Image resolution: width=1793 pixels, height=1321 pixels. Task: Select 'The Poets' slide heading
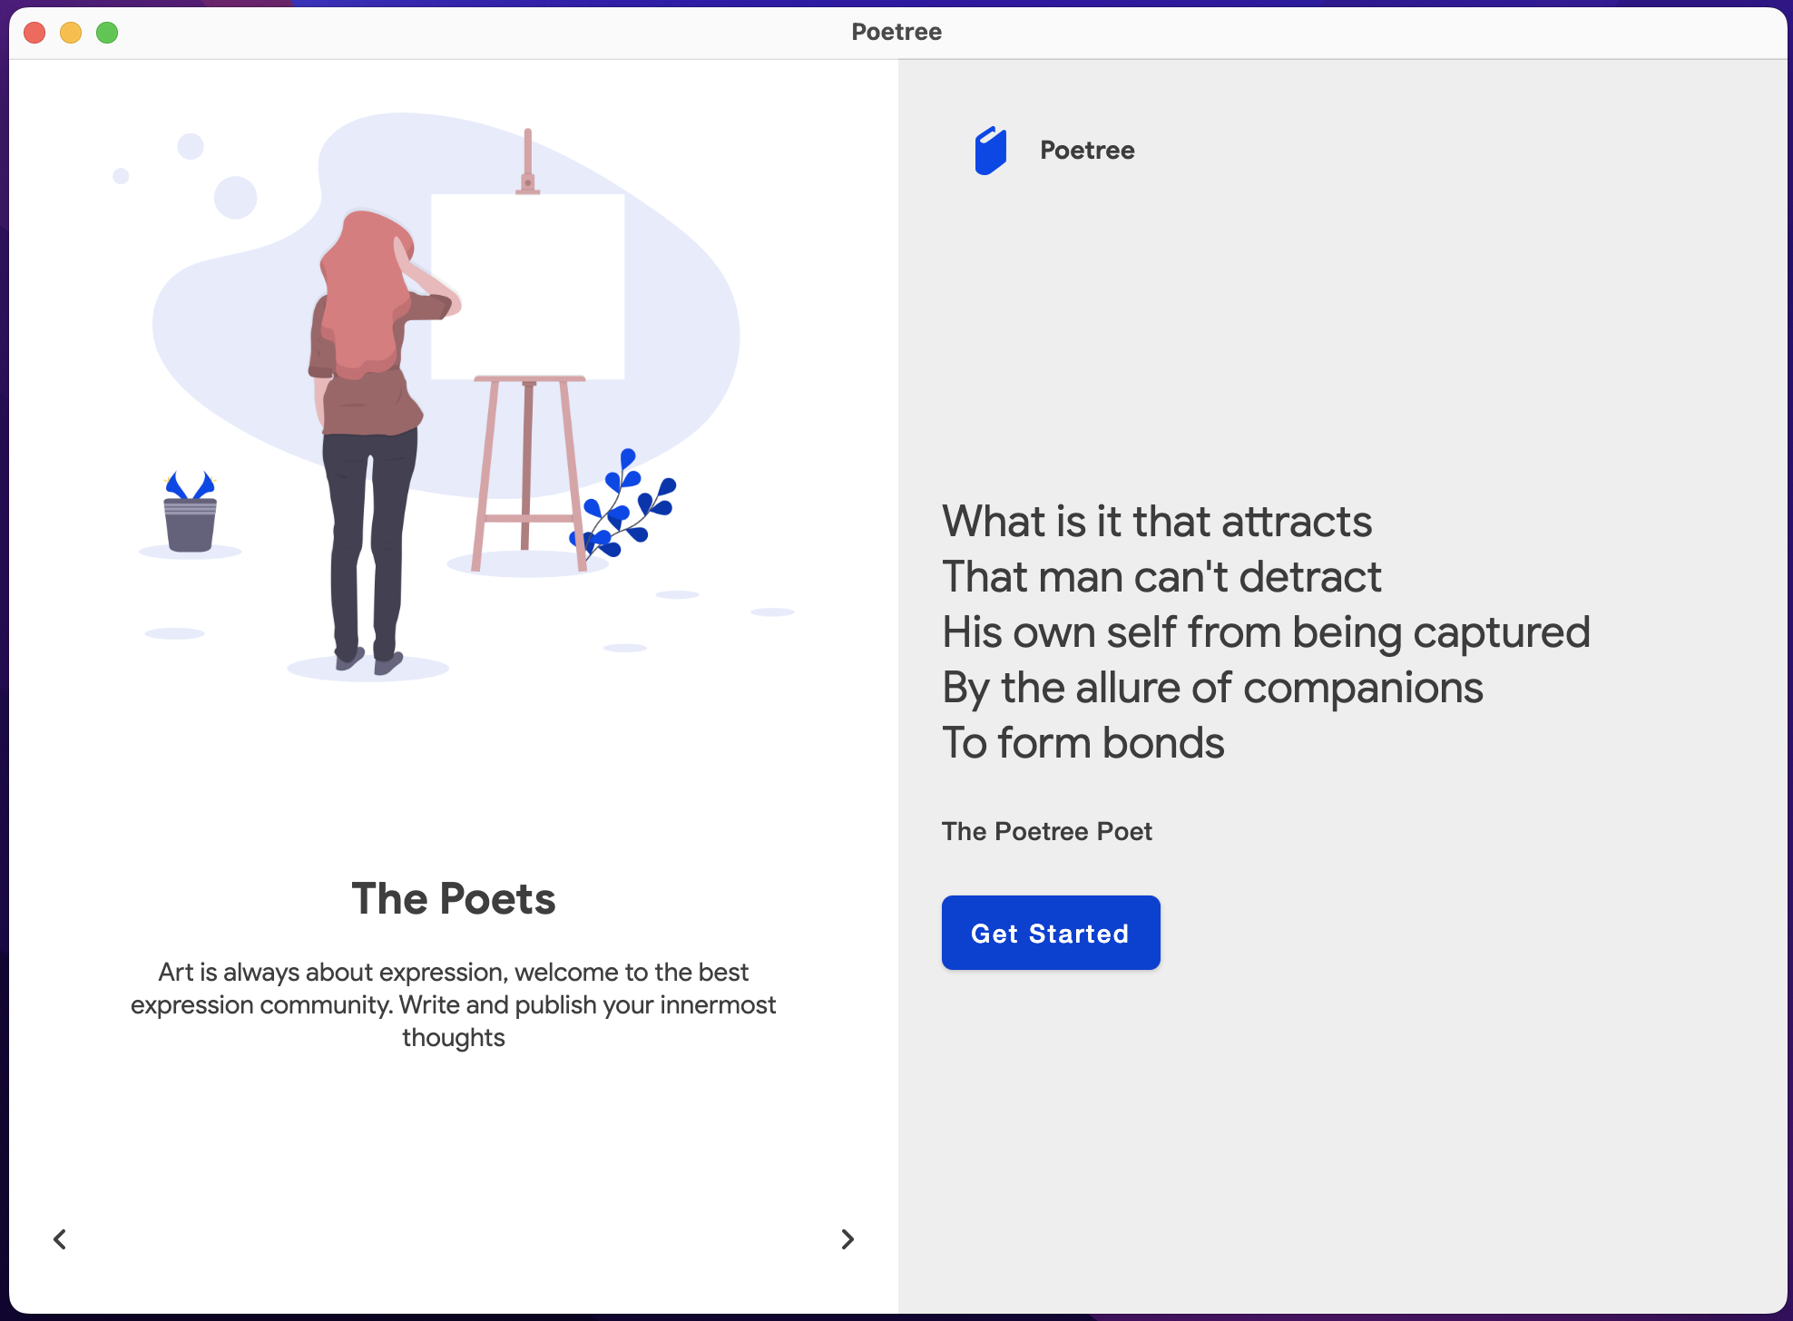(454, 899)
